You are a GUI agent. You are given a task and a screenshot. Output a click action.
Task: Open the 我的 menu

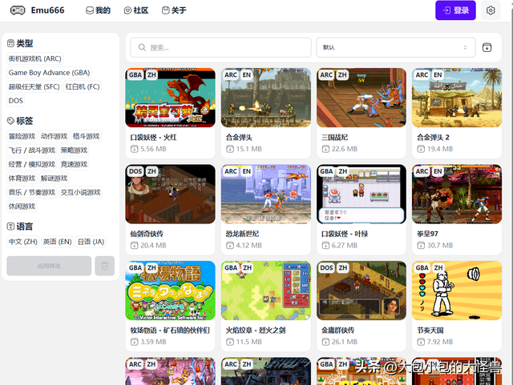click(98, 10)
